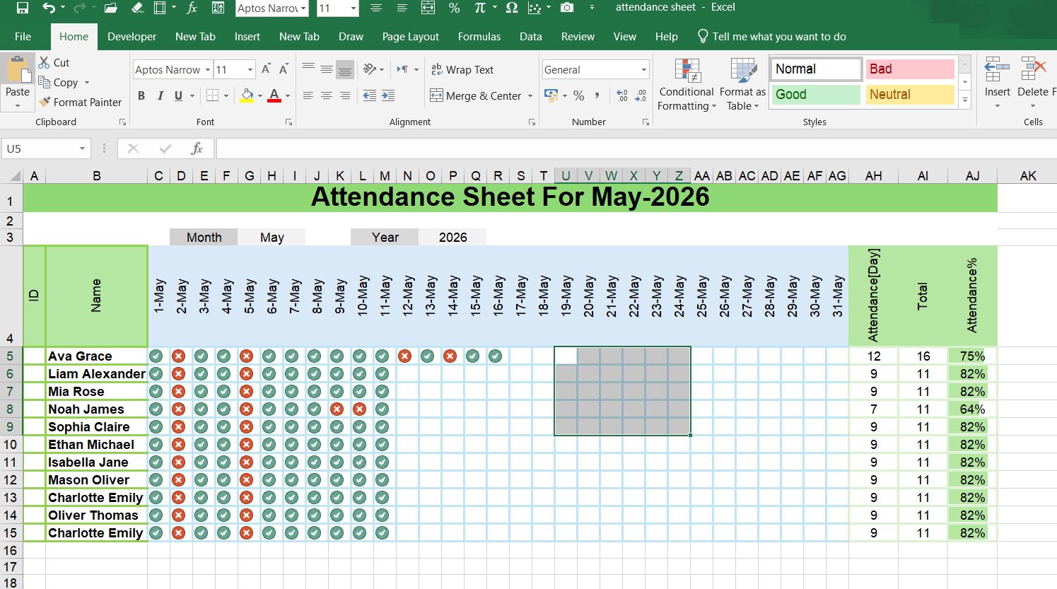Toggle Middle Align in Alignment group

(326, 69)
